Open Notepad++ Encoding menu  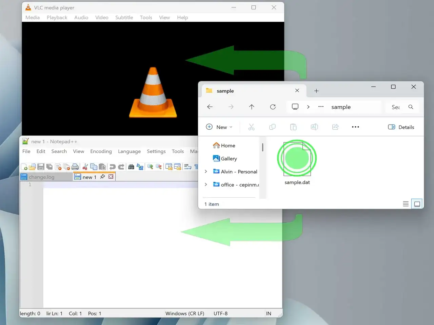point(101,151)
